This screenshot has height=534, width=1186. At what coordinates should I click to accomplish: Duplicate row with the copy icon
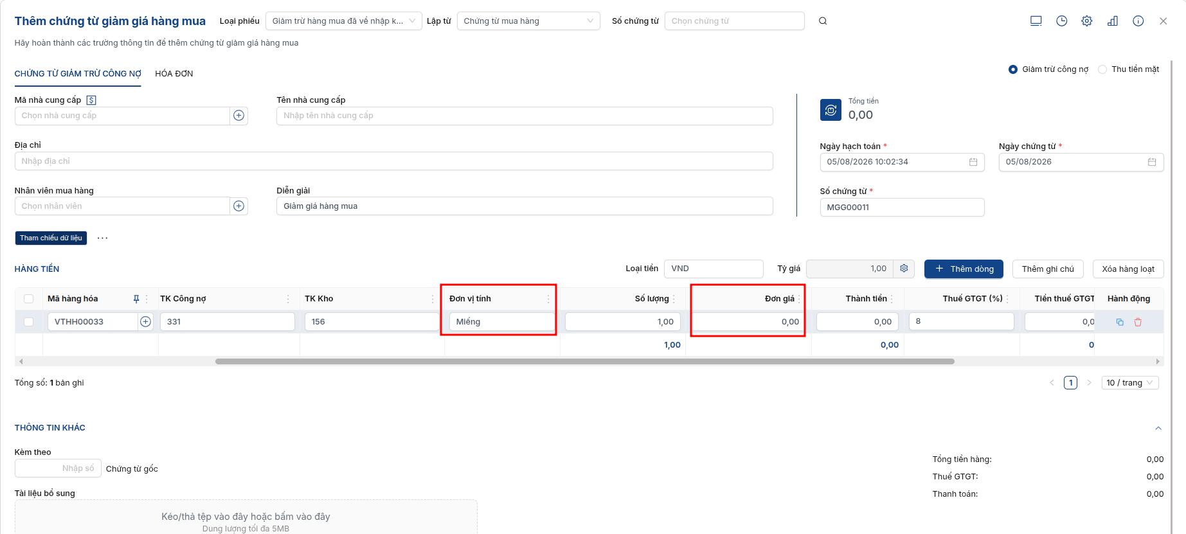click(1120, 322)
